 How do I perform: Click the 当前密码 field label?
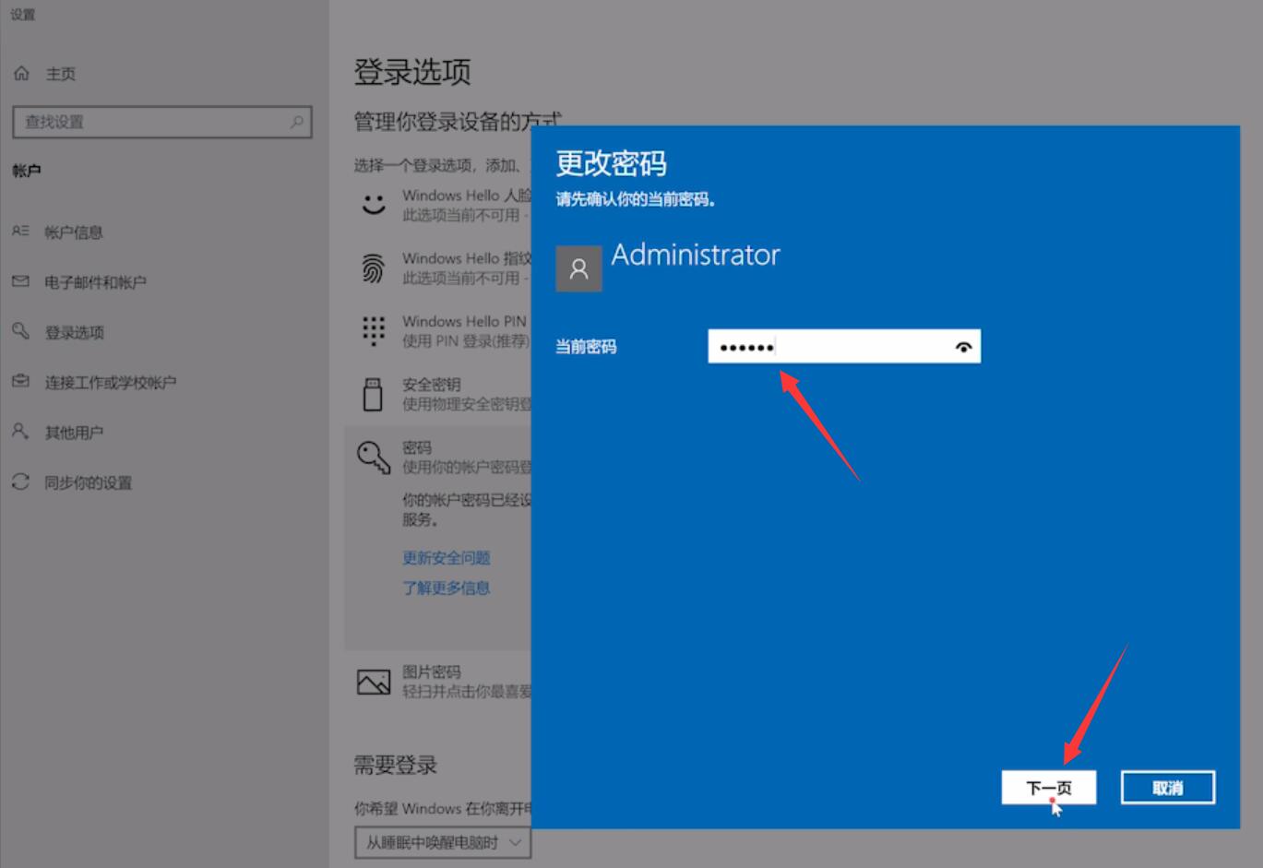(x=586, y=347)
